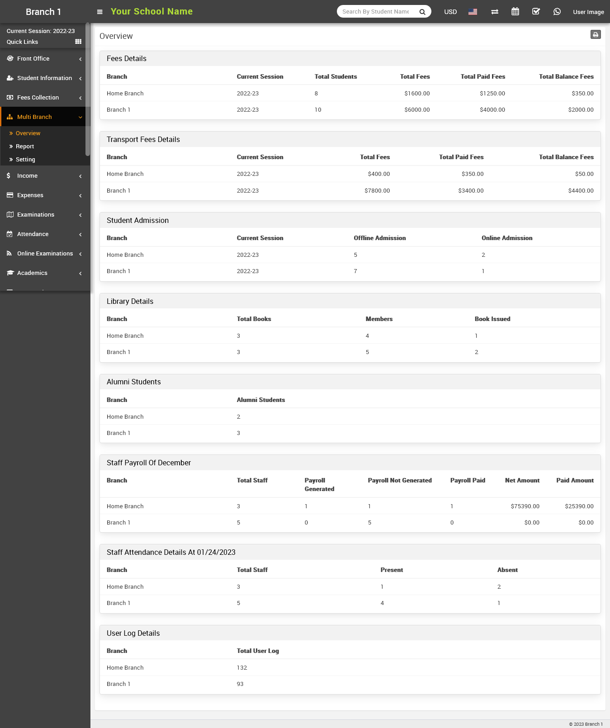Click the search magnifier icon

[x=422, y=12]
